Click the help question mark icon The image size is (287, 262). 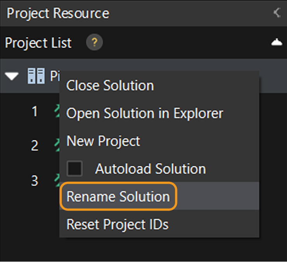[x=94, y=42]
